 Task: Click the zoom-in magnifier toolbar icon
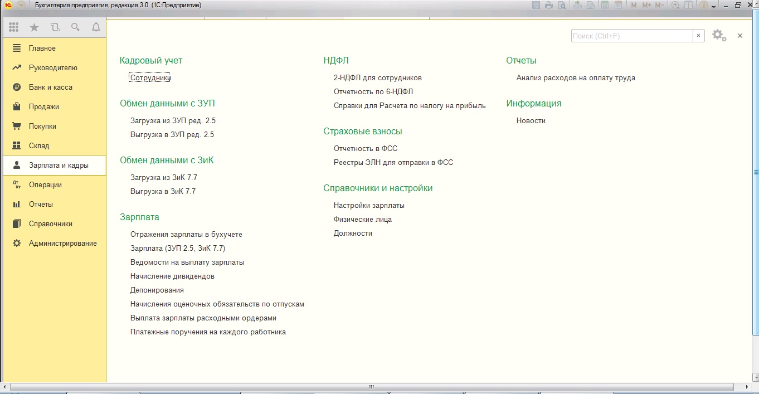pos(675,5)
